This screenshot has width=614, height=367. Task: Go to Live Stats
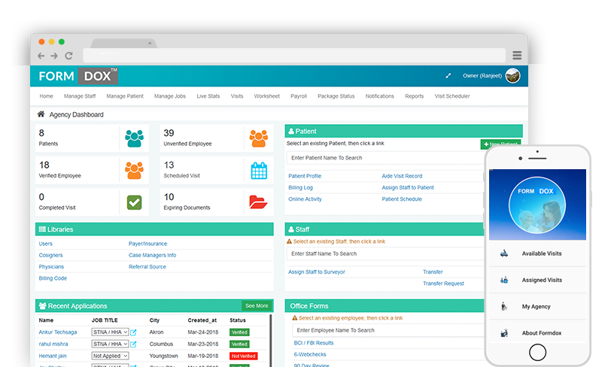pos(208,96)
